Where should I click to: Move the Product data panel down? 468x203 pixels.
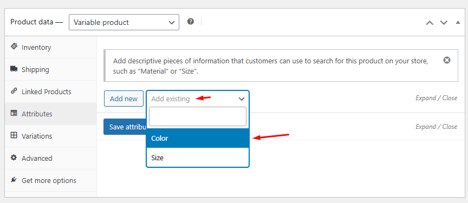coord(444,23)
